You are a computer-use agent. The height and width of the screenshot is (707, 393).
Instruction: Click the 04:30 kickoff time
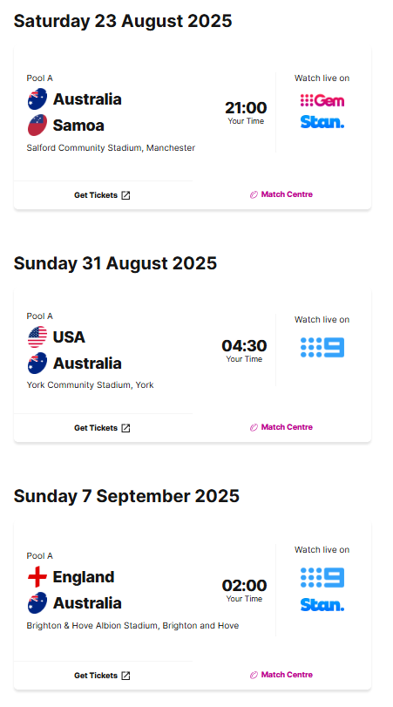click(244, 346)
